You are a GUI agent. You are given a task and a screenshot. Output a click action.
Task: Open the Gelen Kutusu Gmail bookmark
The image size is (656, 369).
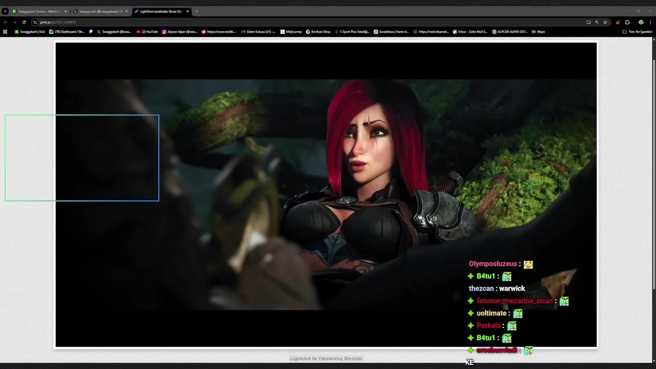(258, 32)
